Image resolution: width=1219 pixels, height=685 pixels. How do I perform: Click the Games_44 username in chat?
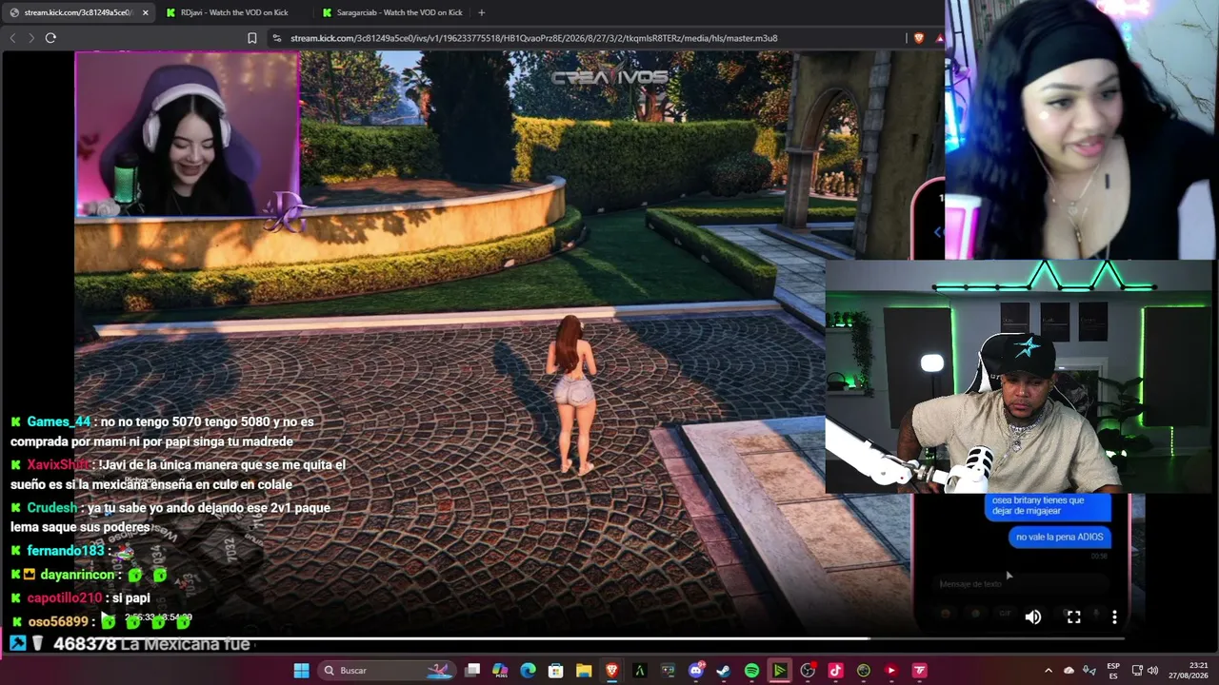tap(58, 421)
